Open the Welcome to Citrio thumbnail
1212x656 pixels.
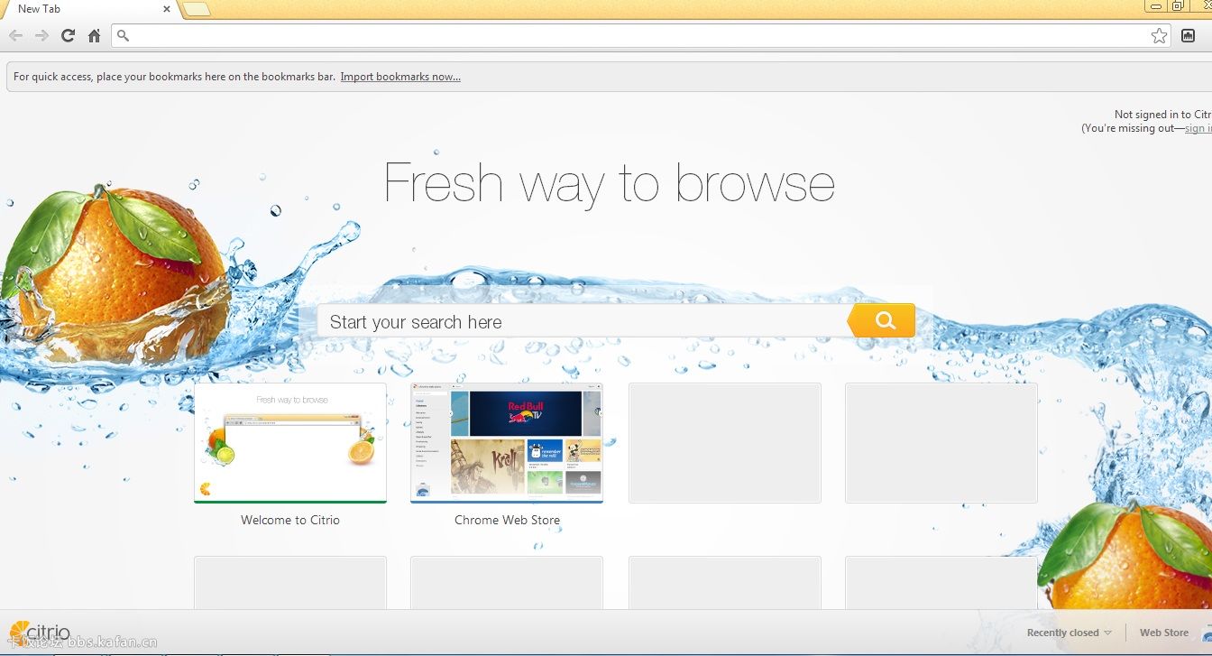(x=290, y=442)
